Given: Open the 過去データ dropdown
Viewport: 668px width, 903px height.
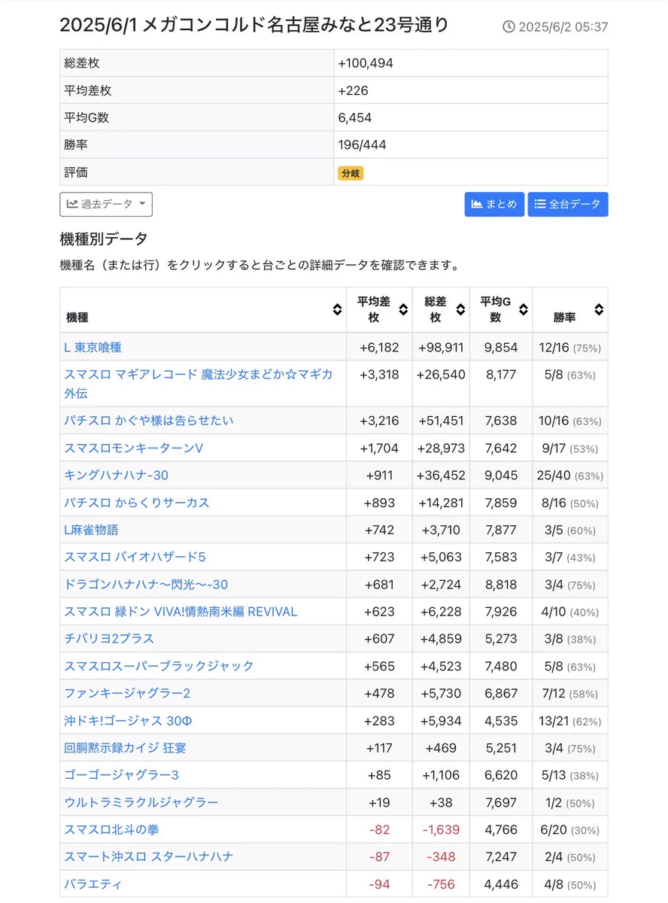Looking at the screenshot, I should point(106,204).
